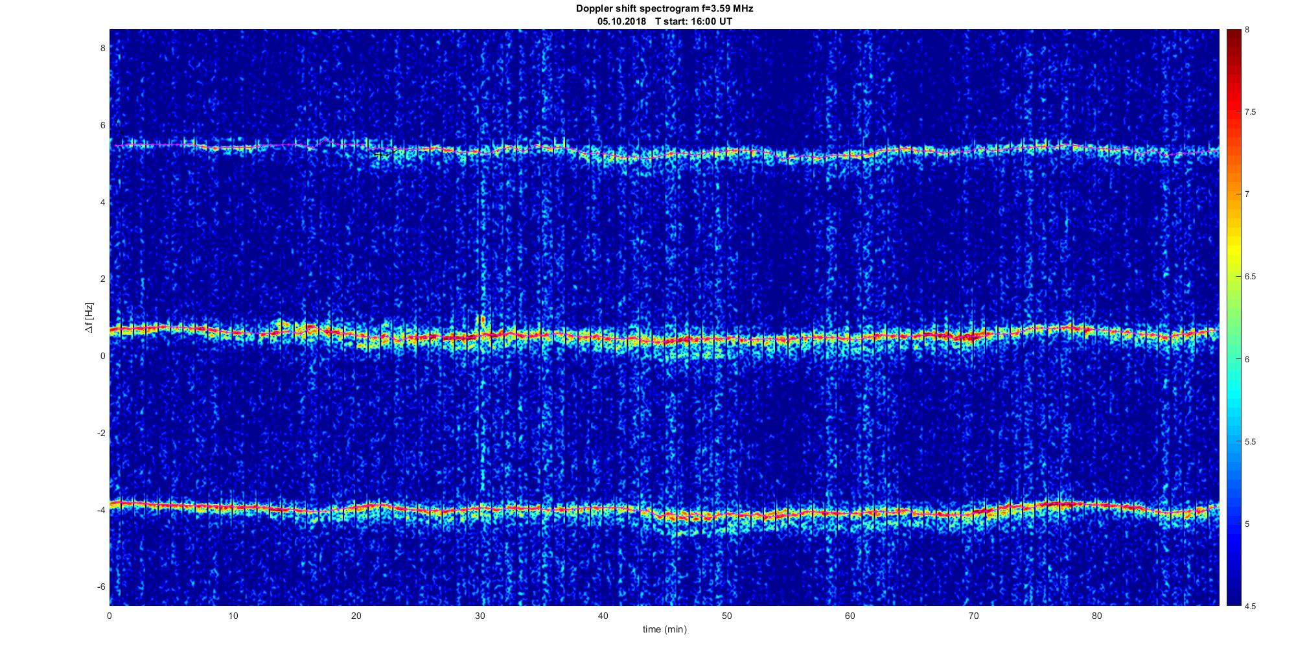
Task: Click x-axis tick label "50"
Action: (726, 616)
